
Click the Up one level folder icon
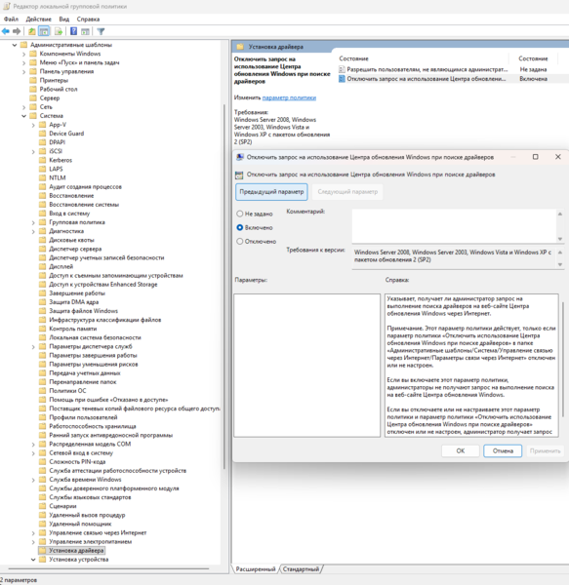click(32, 32)
